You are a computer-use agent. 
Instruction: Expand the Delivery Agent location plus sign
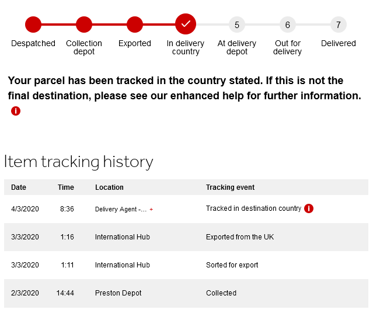[x=151, y=210]
